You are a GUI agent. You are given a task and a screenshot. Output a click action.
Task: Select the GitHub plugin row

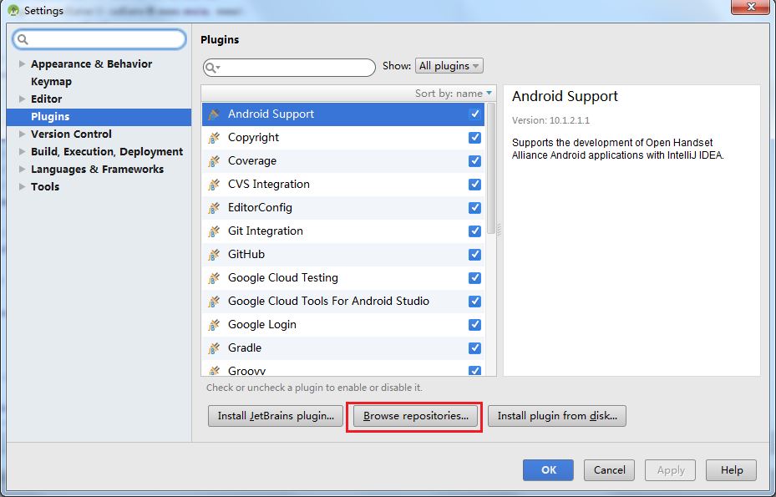click(x=343, y=255)
